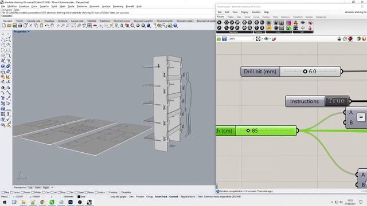This screenshot has width=367, height=206.
Task: Click the zoom extents icon in Grasshopper canvas toolbar
Action: point(258,39)
